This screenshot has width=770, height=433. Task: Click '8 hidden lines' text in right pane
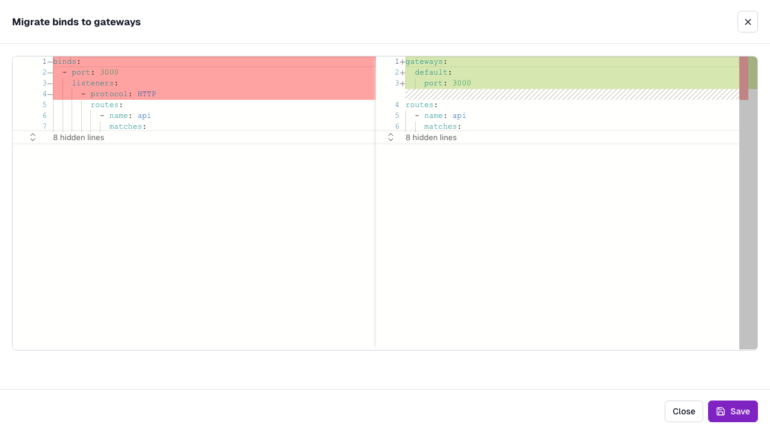point(431,138)
